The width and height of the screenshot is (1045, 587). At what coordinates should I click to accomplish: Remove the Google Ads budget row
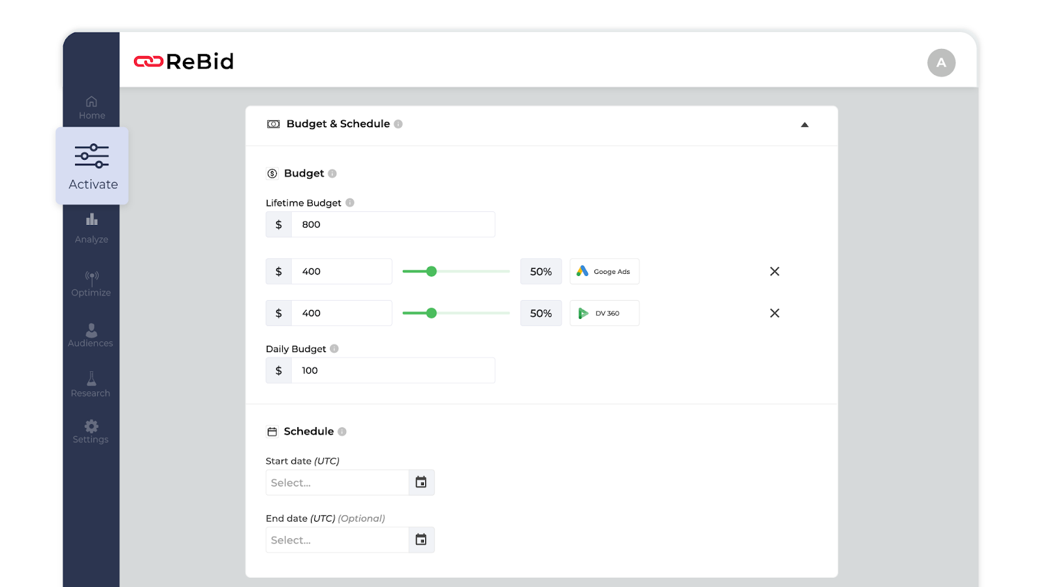pos(775,271)
